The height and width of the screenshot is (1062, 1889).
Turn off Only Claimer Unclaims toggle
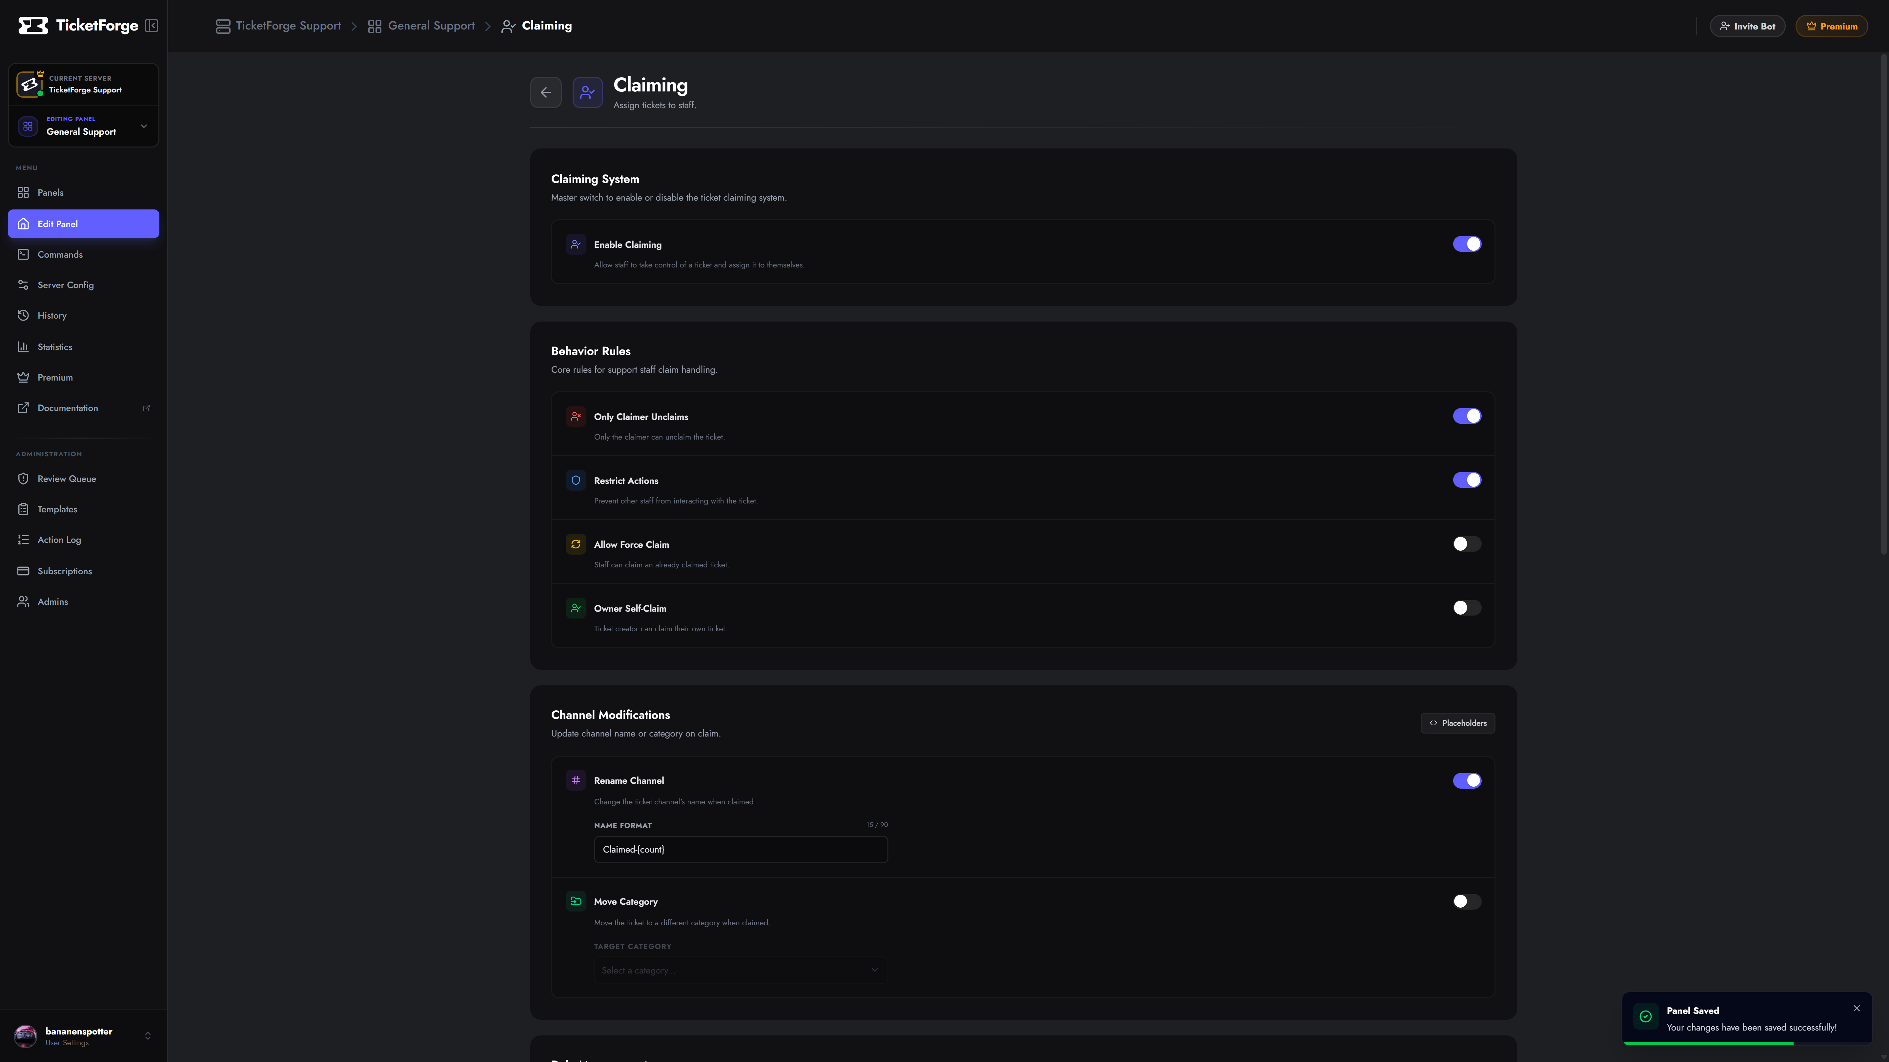(x=1467, y=416)
